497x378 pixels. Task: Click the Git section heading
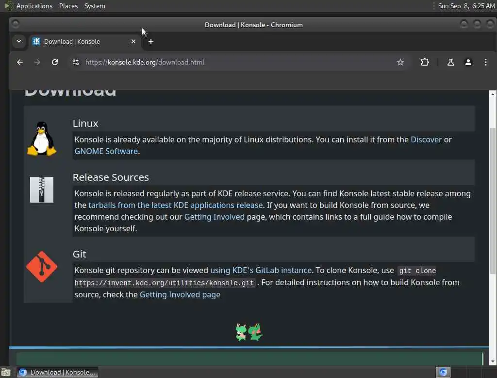coord(79,254)
